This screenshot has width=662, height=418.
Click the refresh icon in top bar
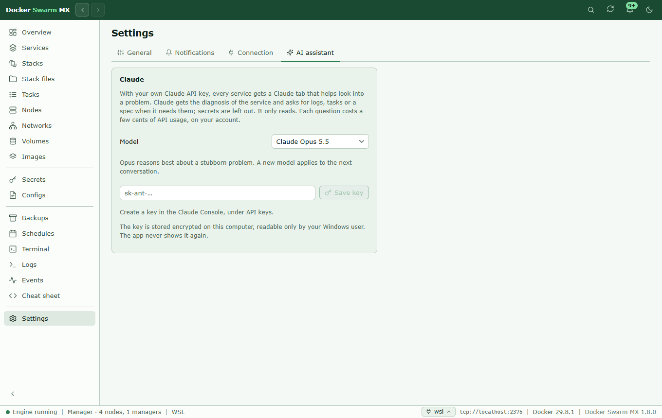coord(610,10)
